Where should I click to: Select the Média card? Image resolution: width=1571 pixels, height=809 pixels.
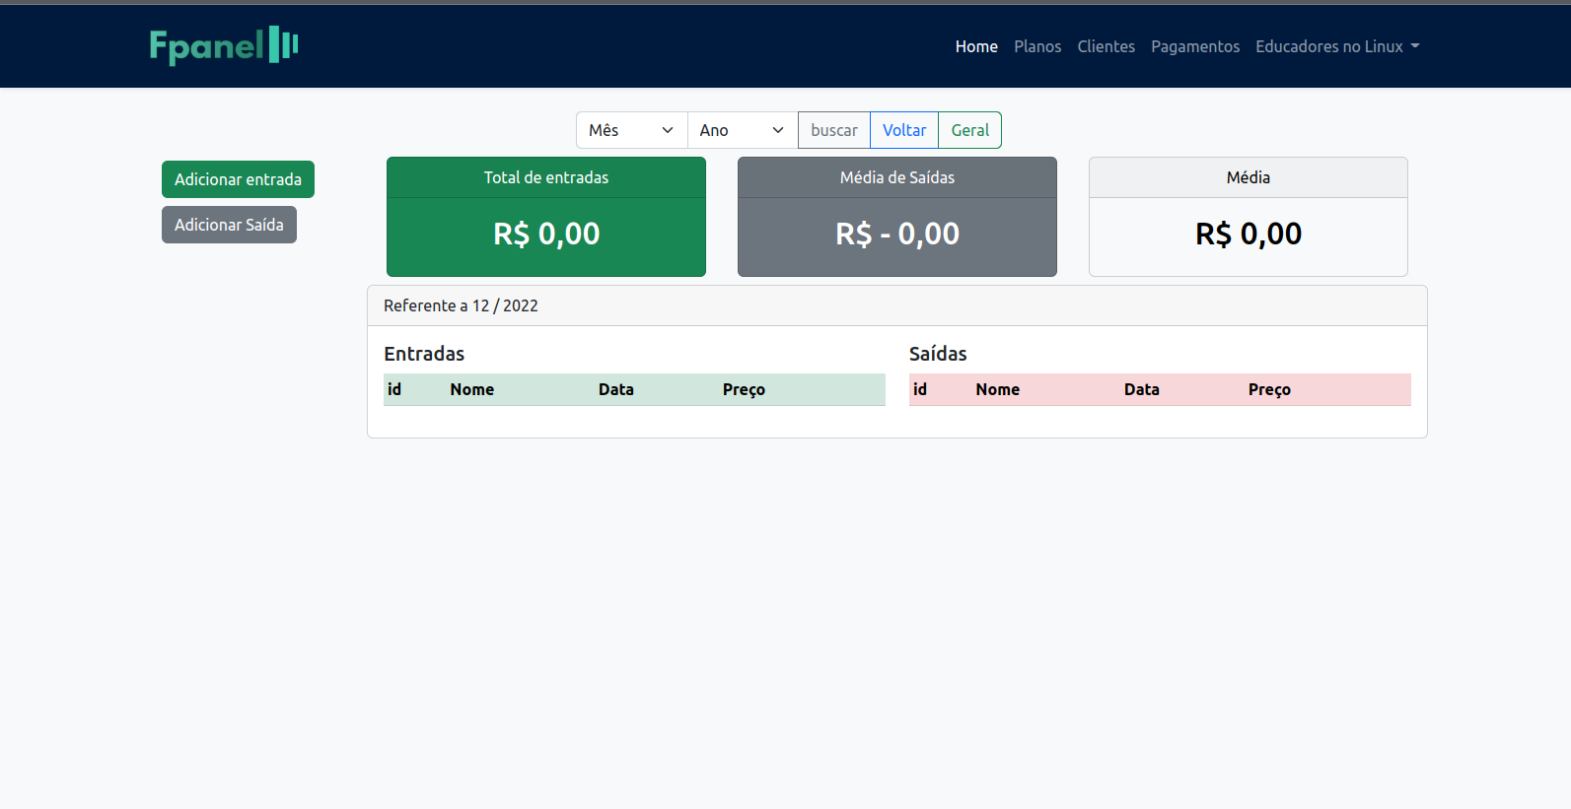point(1249,217)
